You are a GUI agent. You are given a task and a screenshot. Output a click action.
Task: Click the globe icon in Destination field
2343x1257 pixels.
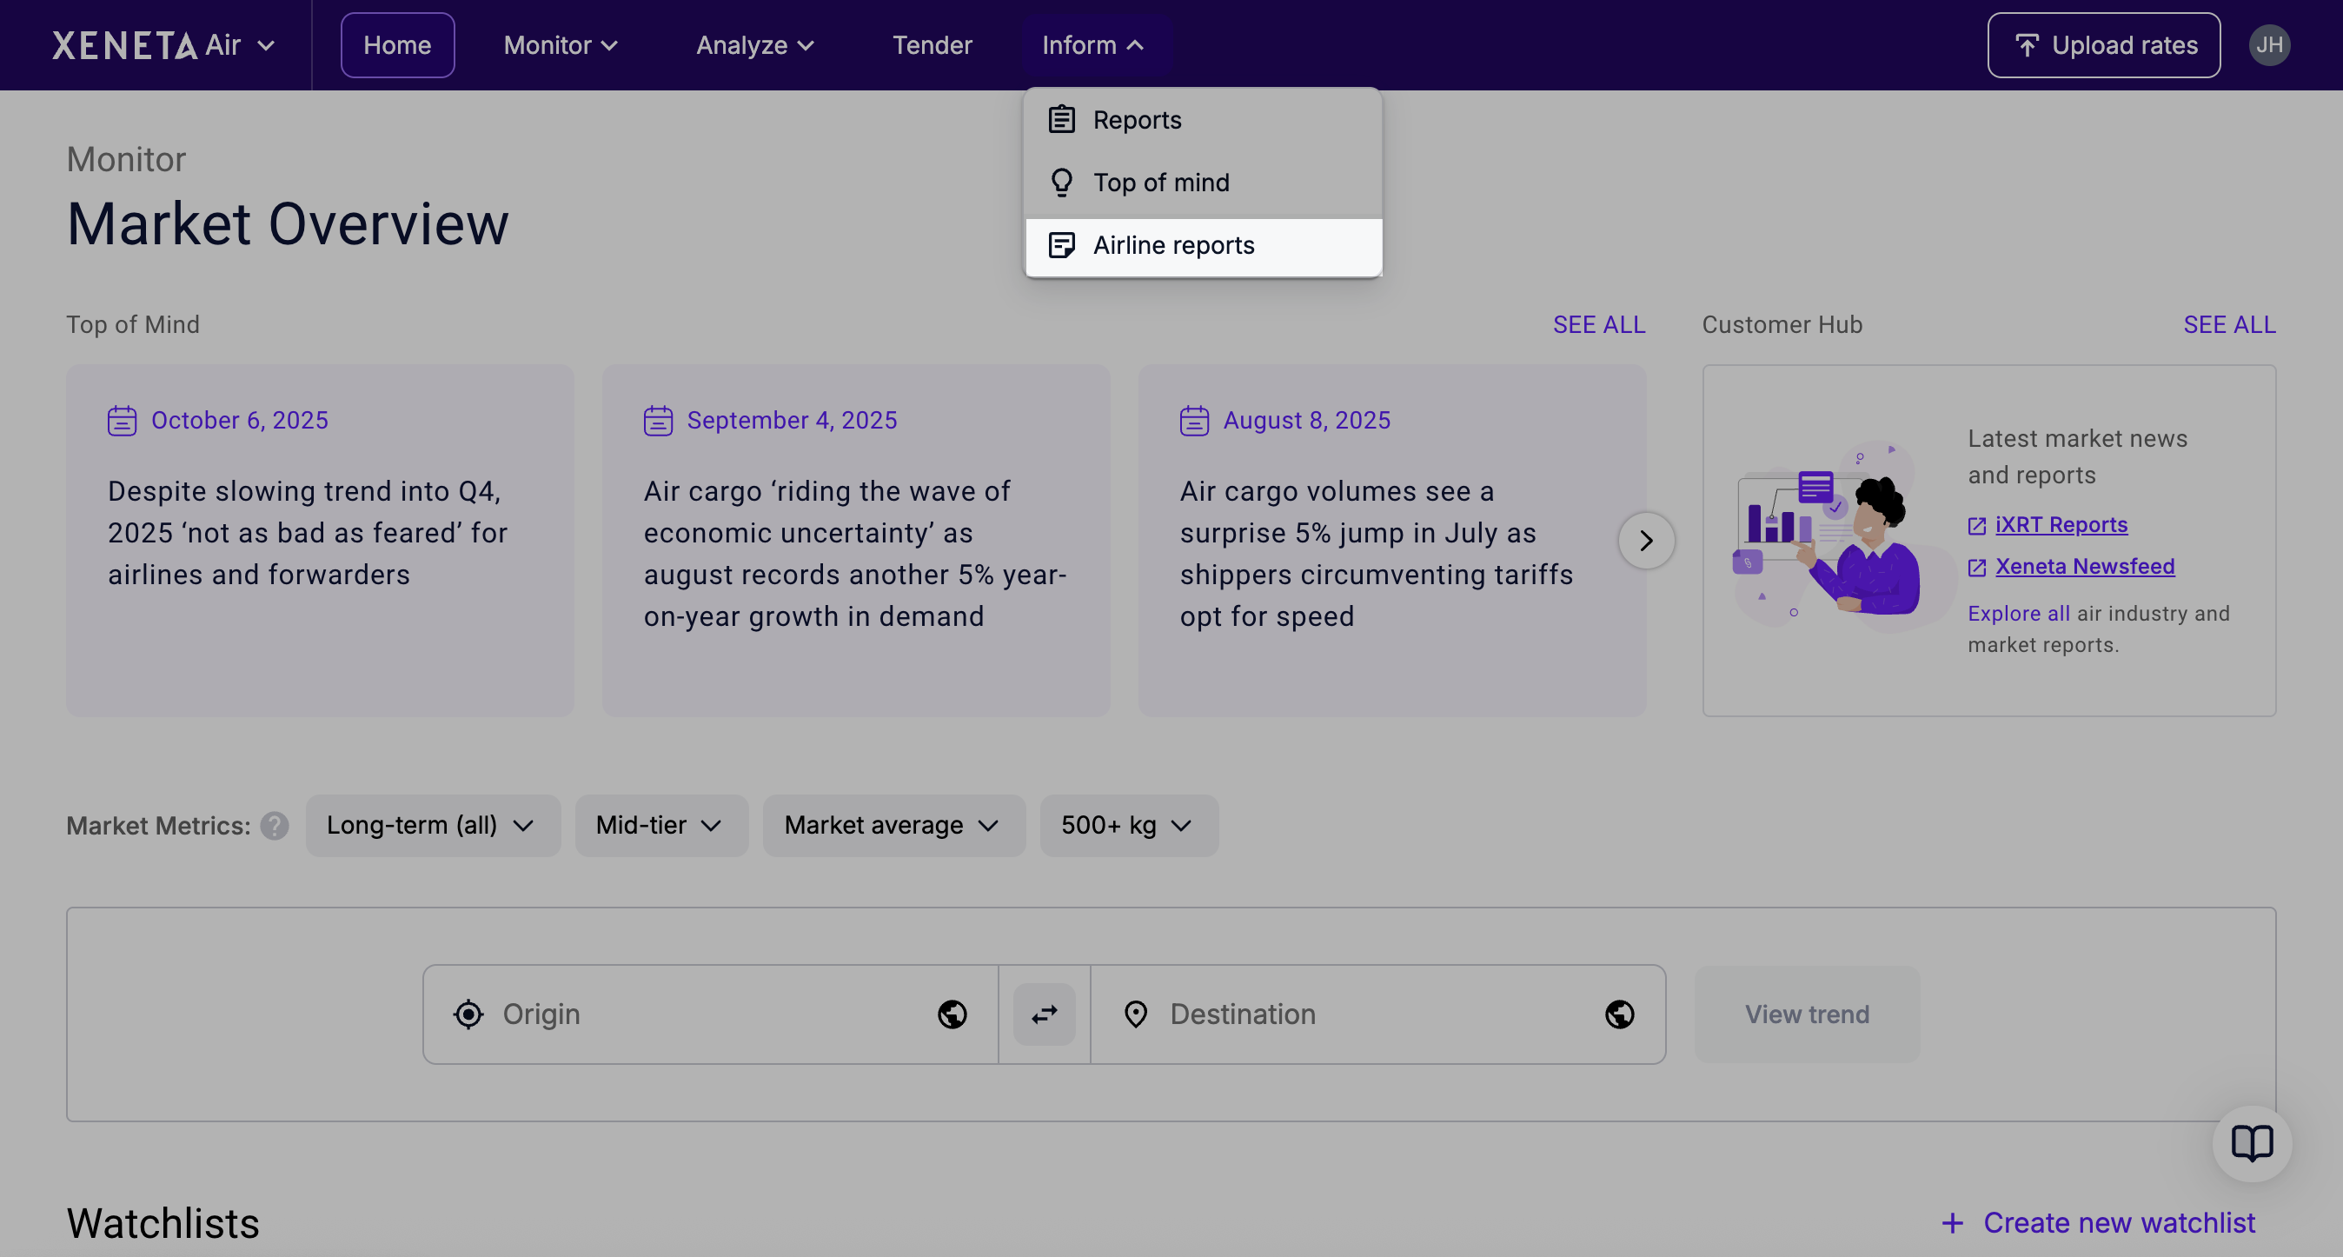tap(1619, 1014)
